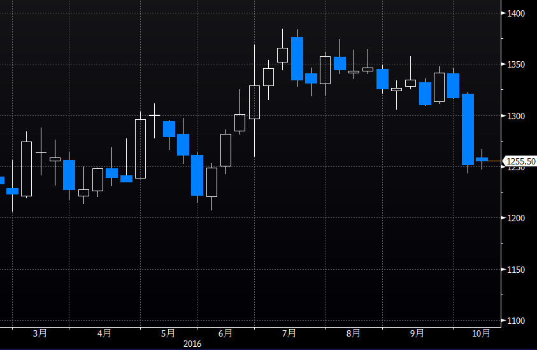This screenshot has width=537, height=350.
Task: Select the 9月 month label on time axis
Action: [x=417, y=333]
